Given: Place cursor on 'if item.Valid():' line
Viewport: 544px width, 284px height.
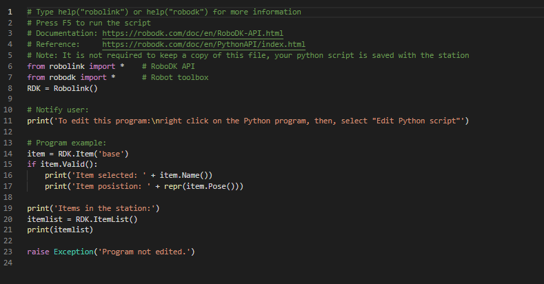Looking at the screenshot, I should [x=63, y=164].
